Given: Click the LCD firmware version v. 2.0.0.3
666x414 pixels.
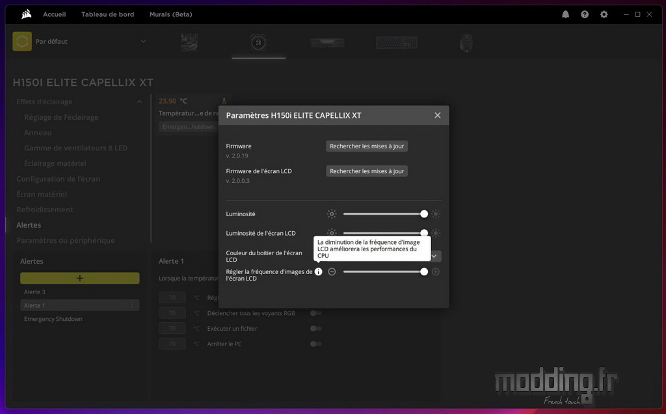Looking at the screenshot, I should click(x=238, y=181).
